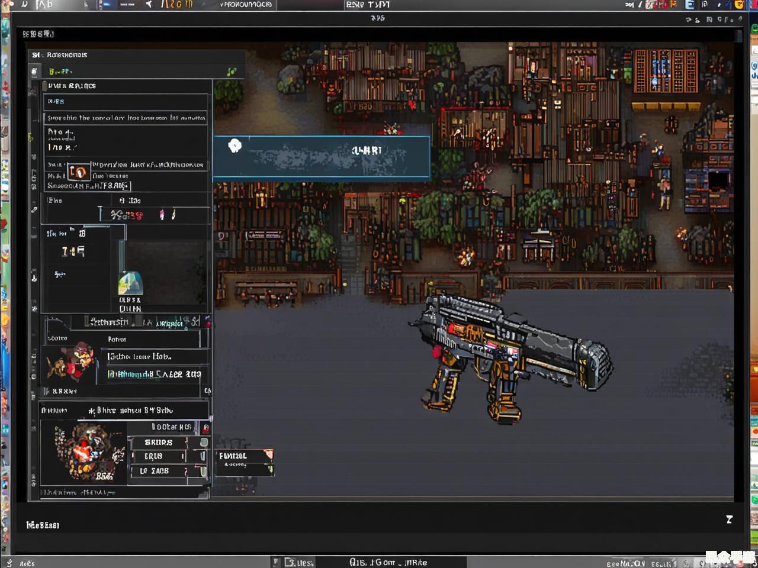The height and width of the screenshot is (568, 758).
Task: Expand the FLINTSEL popup corner arrow
Action: click(269, 454)
